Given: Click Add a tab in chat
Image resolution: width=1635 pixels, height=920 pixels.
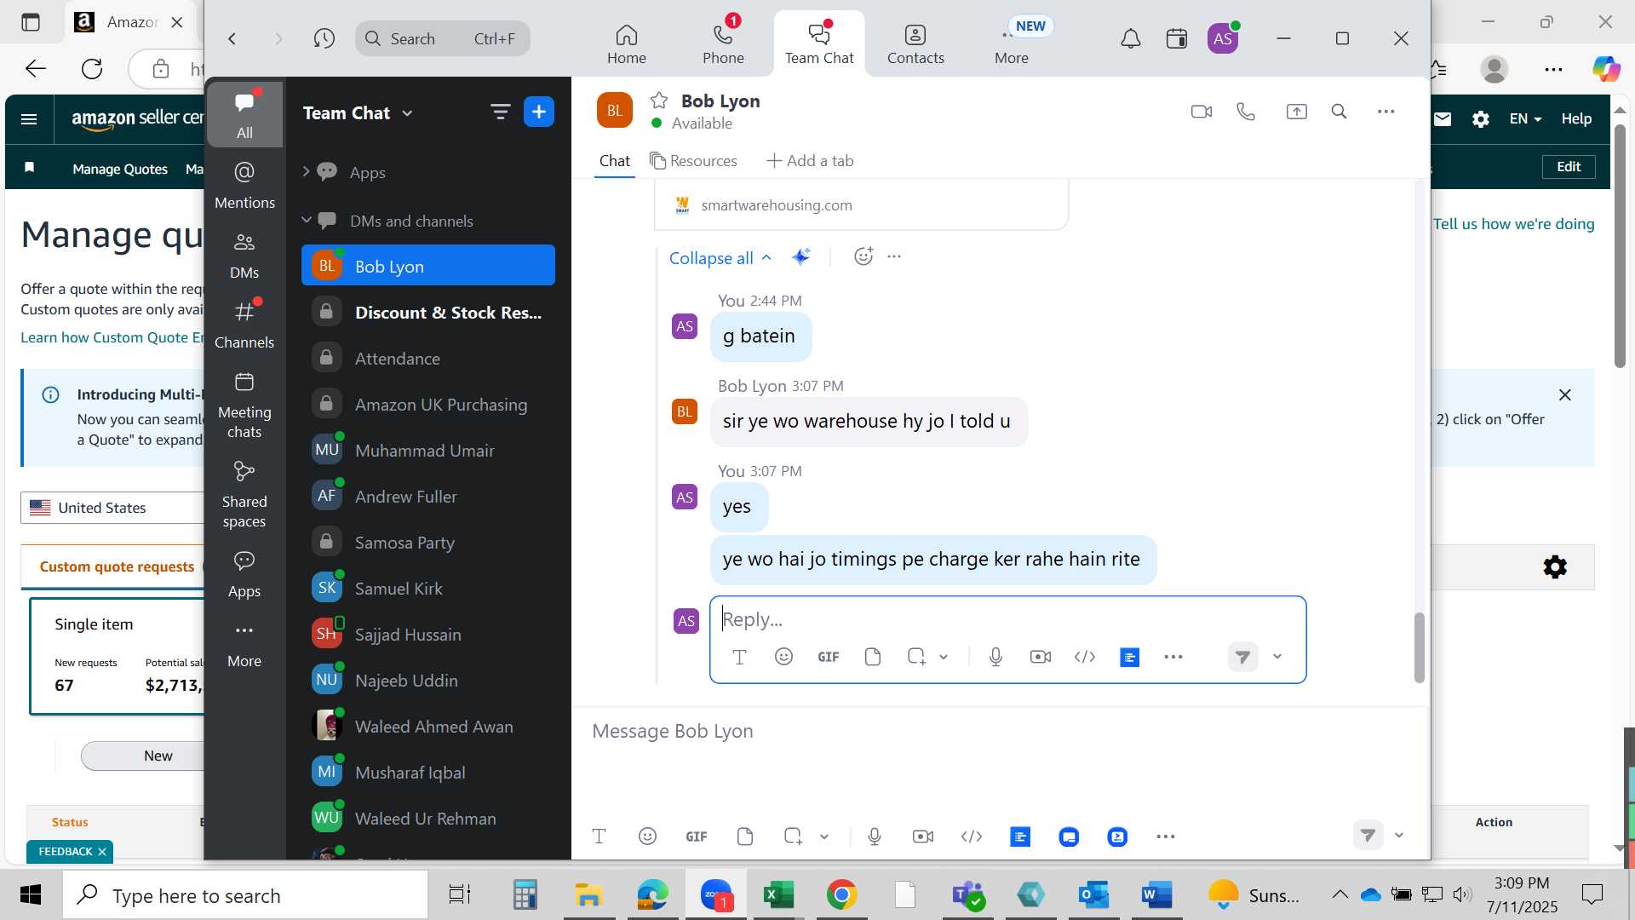Looking at the screenshot, I should 810,161.
